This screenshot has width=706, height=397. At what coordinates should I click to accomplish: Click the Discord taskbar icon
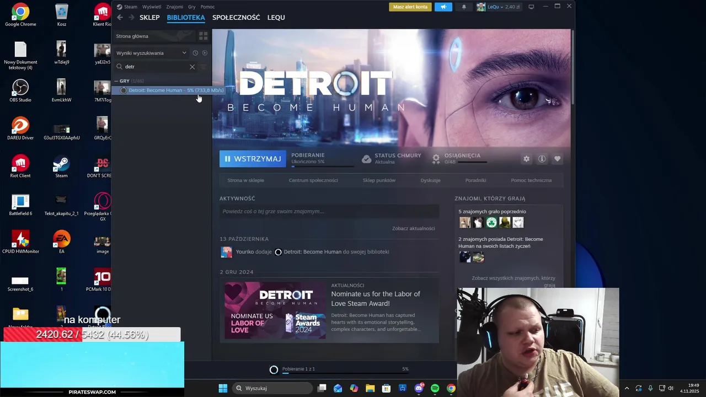[x=419, y=388]
